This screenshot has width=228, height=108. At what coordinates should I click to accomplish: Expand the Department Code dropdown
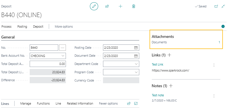(x=136, y=64)
